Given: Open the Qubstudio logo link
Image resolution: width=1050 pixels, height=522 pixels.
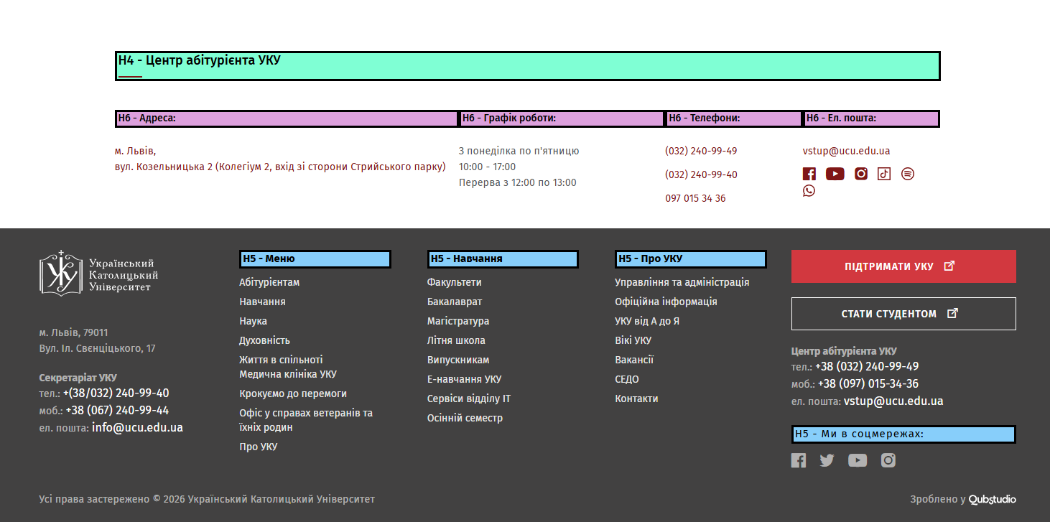Looking at the screenshot, I should click(993, 499).
